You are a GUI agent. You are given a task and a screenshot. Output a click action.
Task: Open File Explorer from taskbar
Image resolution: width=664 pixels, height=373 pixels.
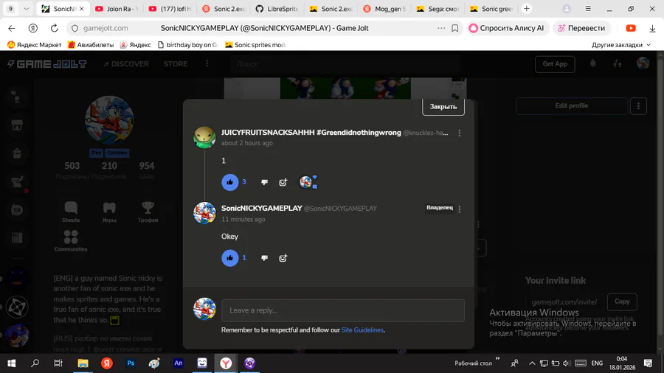tap(83, 363)
